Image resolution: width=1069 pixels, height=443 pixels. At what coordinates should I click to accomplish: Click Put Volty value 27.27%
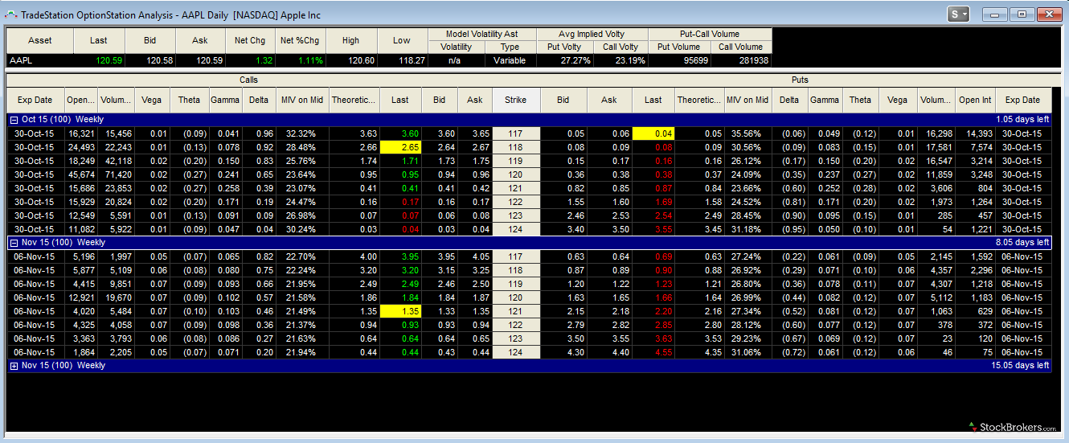575,60
